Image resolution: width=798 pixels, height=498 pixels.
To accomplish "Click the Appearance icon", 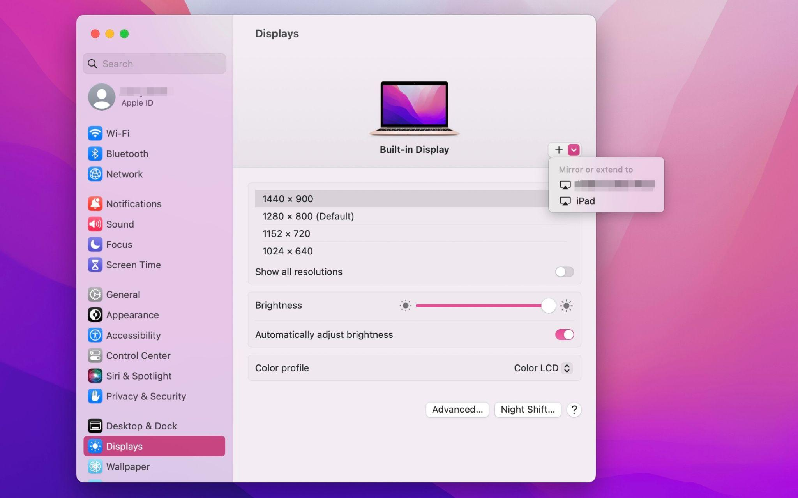I will pos(95,314).
